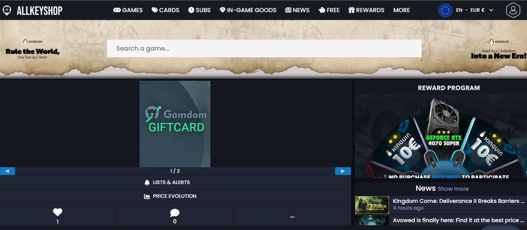Go to next image with right arrow
The image size is (527, 230).
[x=343, y=171]
